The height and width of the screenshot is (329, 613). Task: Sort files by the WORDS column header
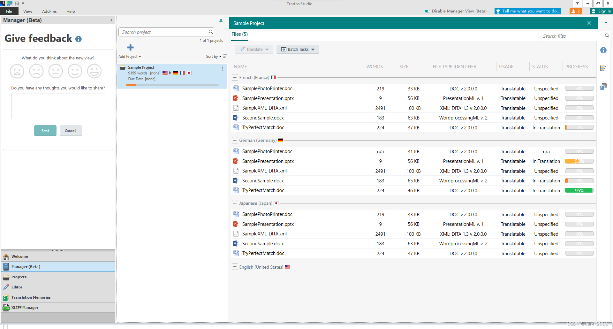pyautogui.click(x=375, y=67)
